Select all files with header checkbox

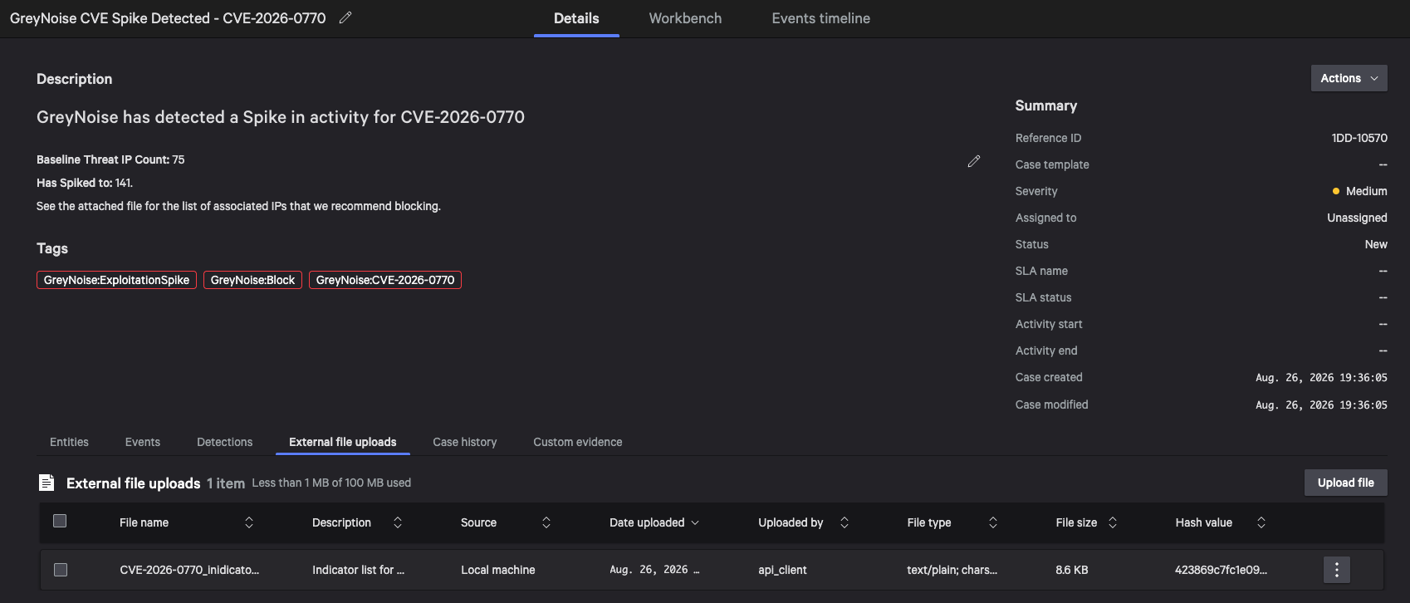click(x=60, y=521)
